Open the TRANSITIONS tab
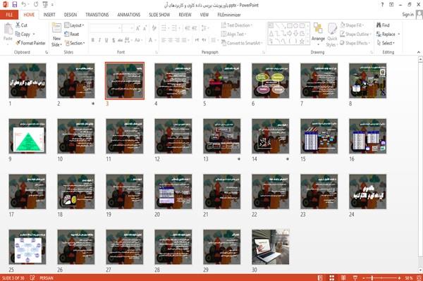Viewport: 423px width, 281px height. (x=97, y=15)
